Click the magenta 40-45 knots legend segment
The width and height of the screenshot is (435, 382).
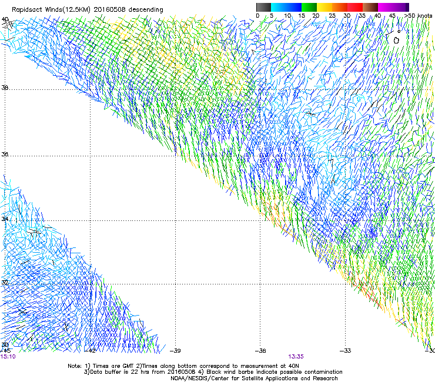(386, 7)
